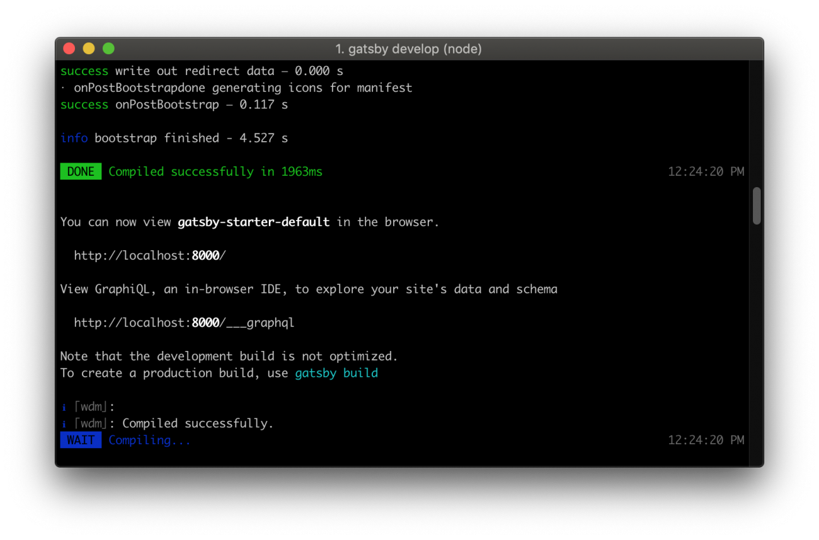Image resolution: width=819 pixels, height=540 pixels.
Task: Click the blue WAIT badge
Action: tap(81, 440)
